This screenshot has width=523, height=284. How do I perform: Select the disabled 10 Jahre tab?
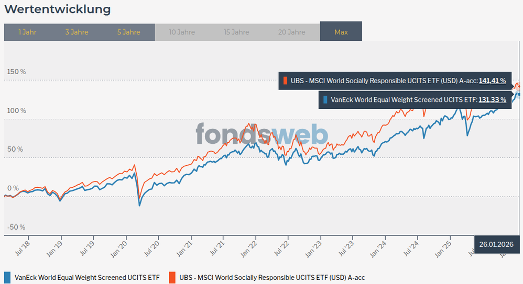[x=182, y=32]
